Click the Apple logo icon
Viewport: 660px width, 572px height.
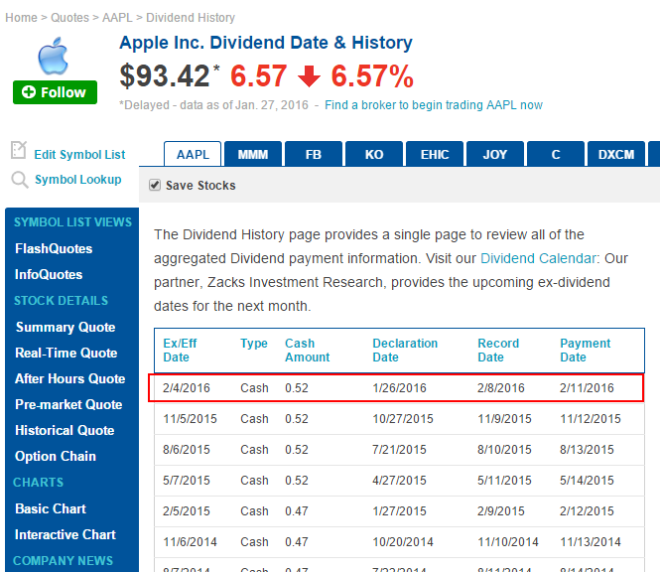tap(53, 56)
